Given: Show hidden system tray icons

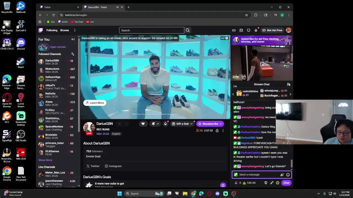Looking at the screenshot, I should tap(319, 194).
